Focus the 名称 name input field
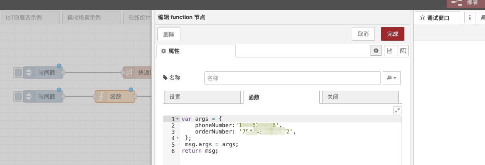This screenshot has width=485, height=165. tap(292, 78)
